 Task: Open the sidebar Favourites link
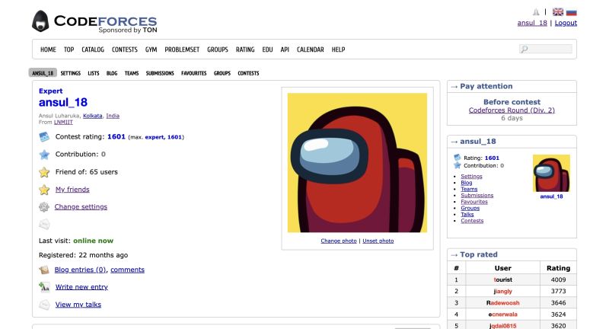coord(474,202)
